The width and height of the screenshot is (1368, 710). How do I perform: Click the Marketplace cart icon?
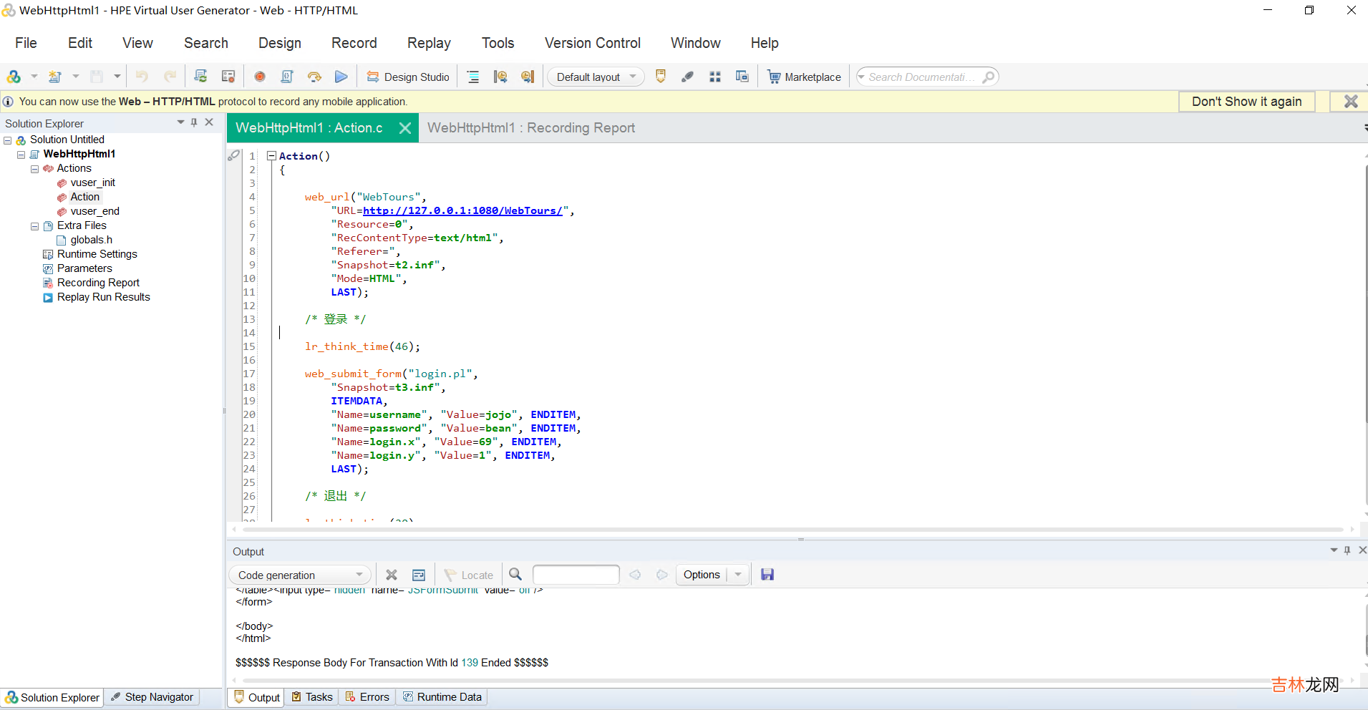pyautogui.click(x=774, y=77)
